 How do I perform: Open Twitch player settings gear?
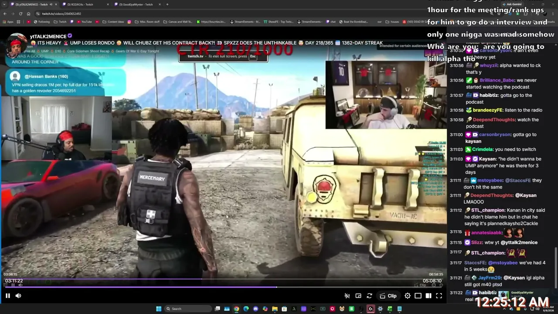click(408, 296)
